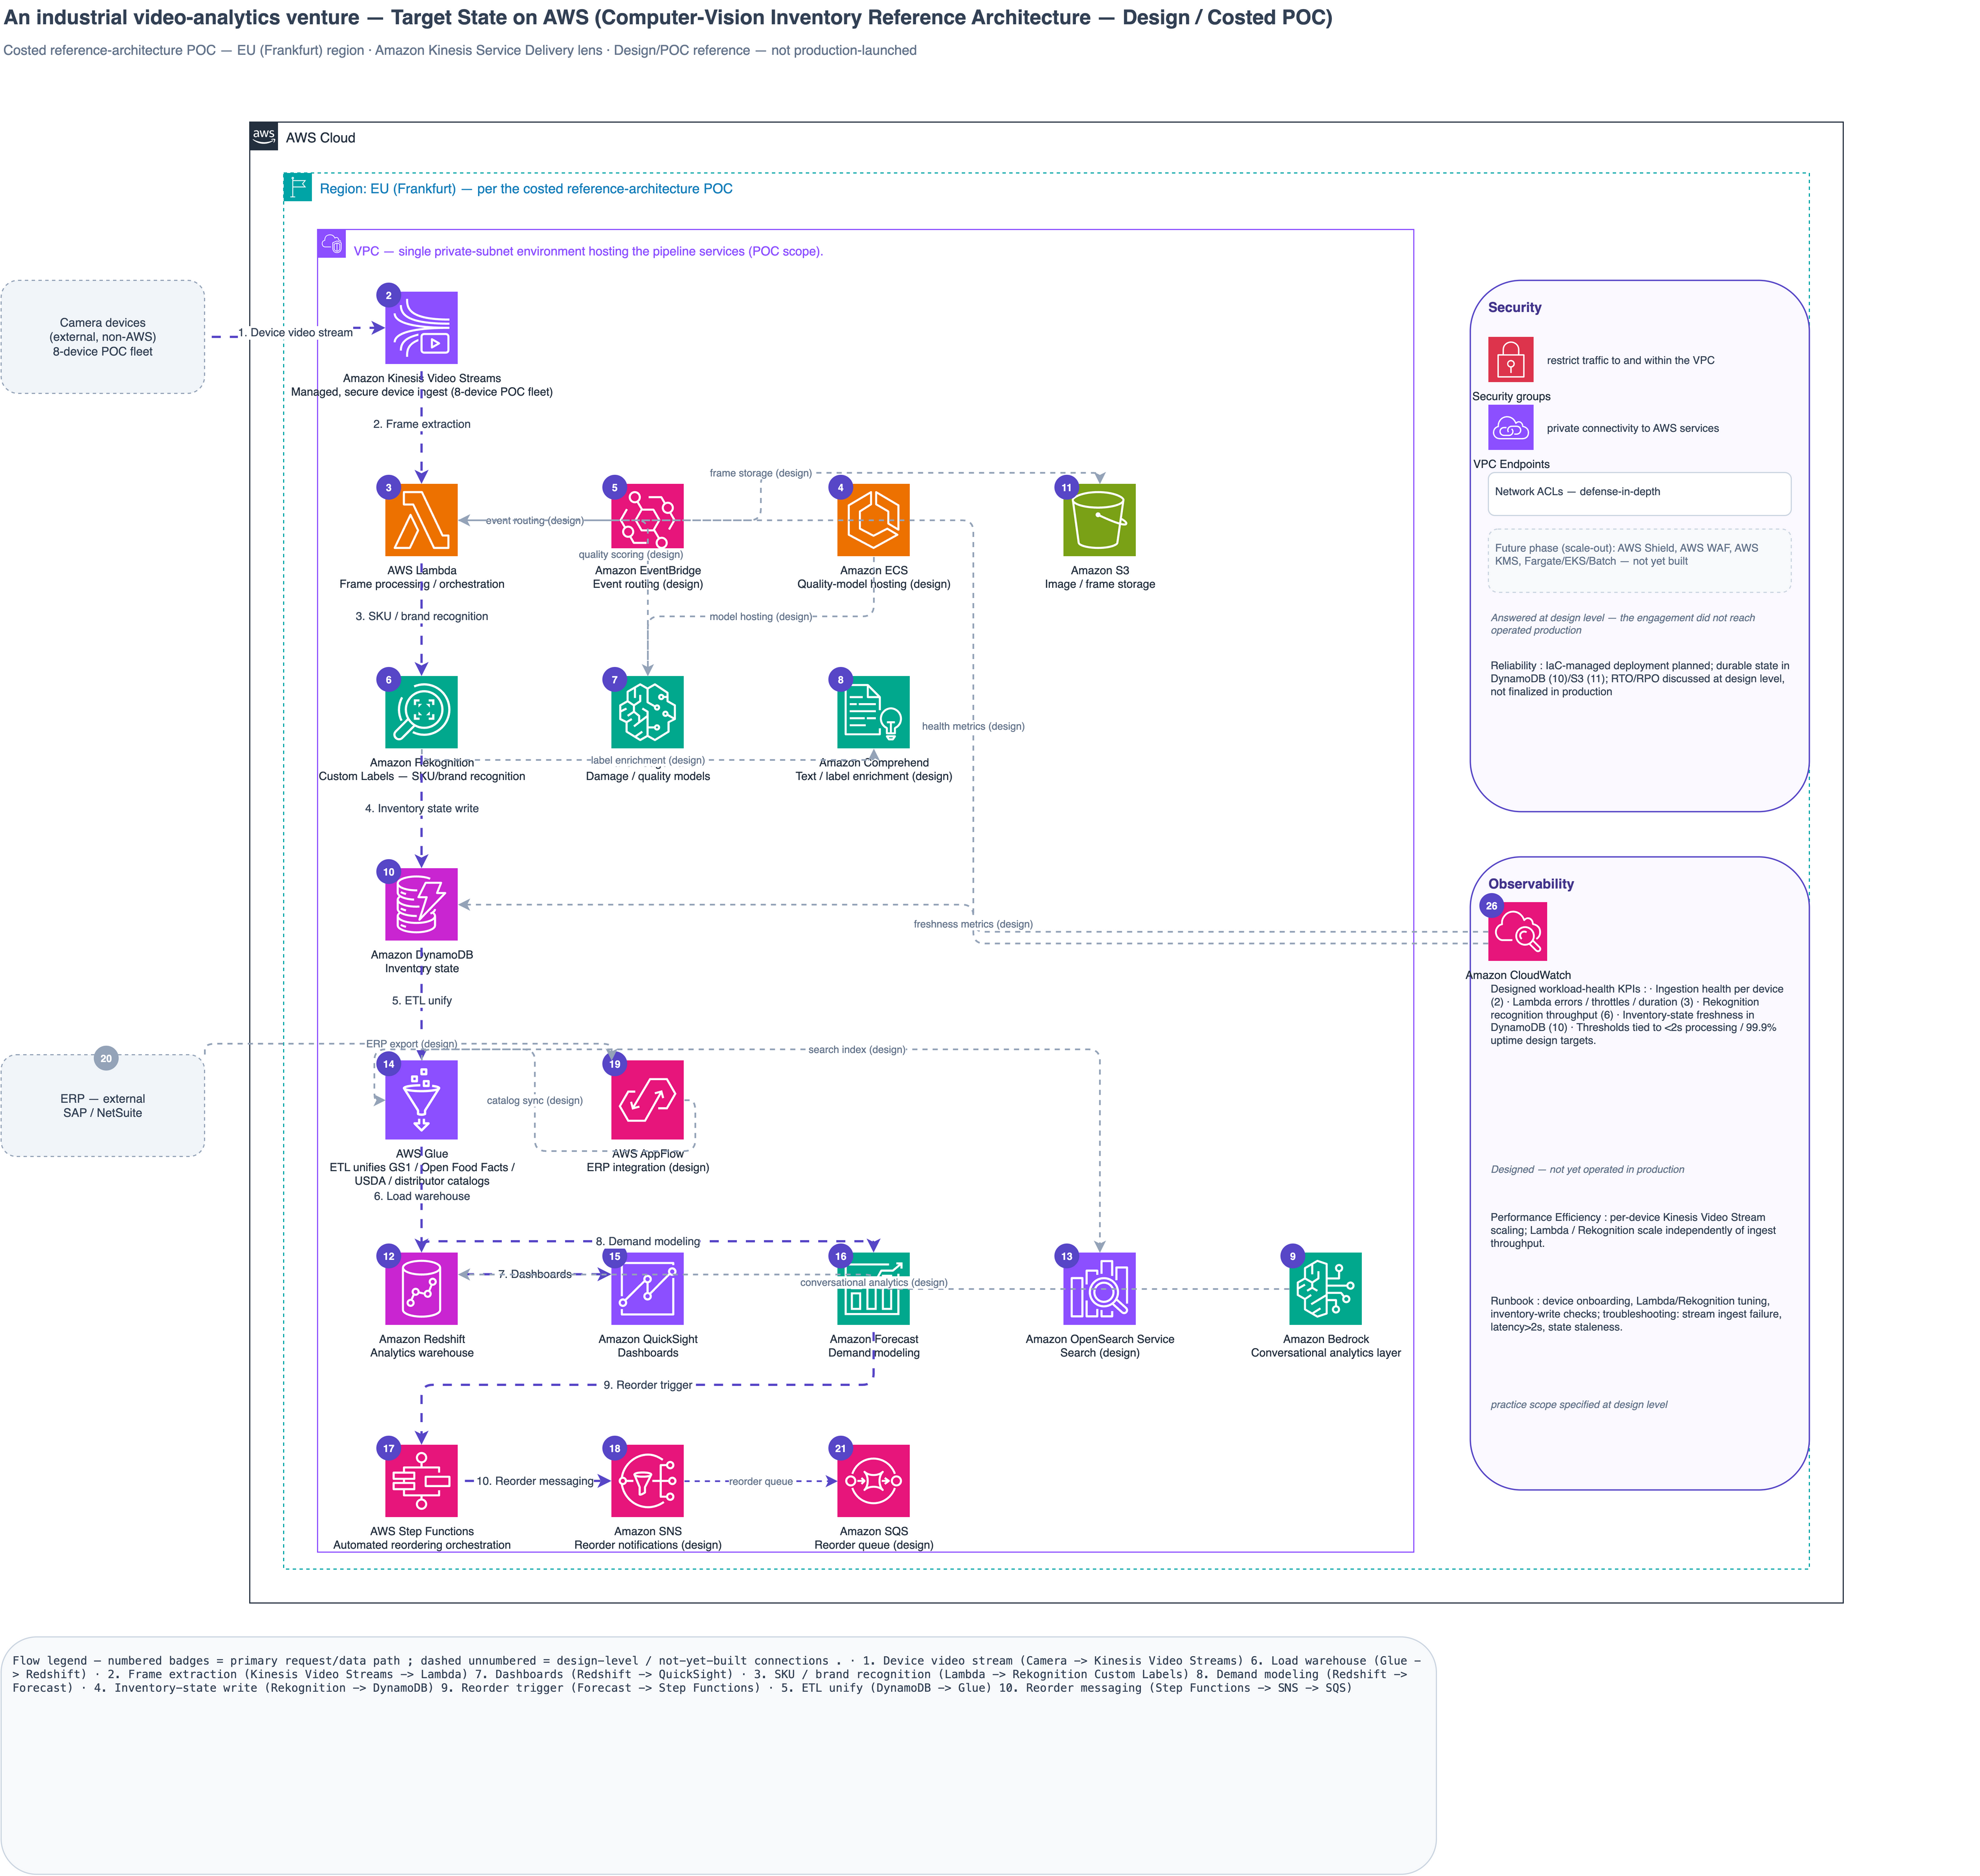This screenshot has height=1876, width=1980.
Task: Click the 'reorder queue' edge label
Action: pos(759,1481)
